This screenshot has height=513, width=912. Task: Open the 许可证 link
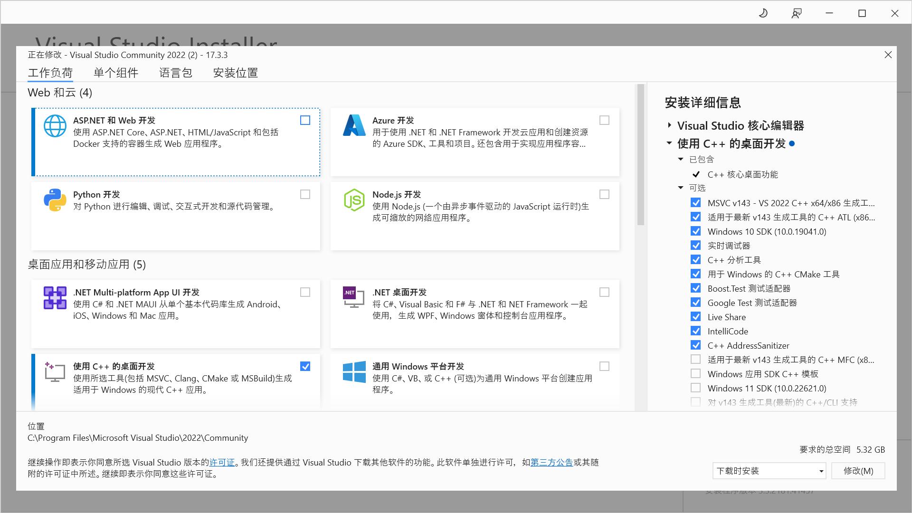222,462
